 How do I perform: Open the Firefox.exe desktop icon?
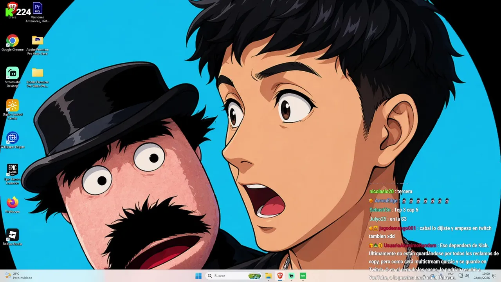click(x=13, y=205)
